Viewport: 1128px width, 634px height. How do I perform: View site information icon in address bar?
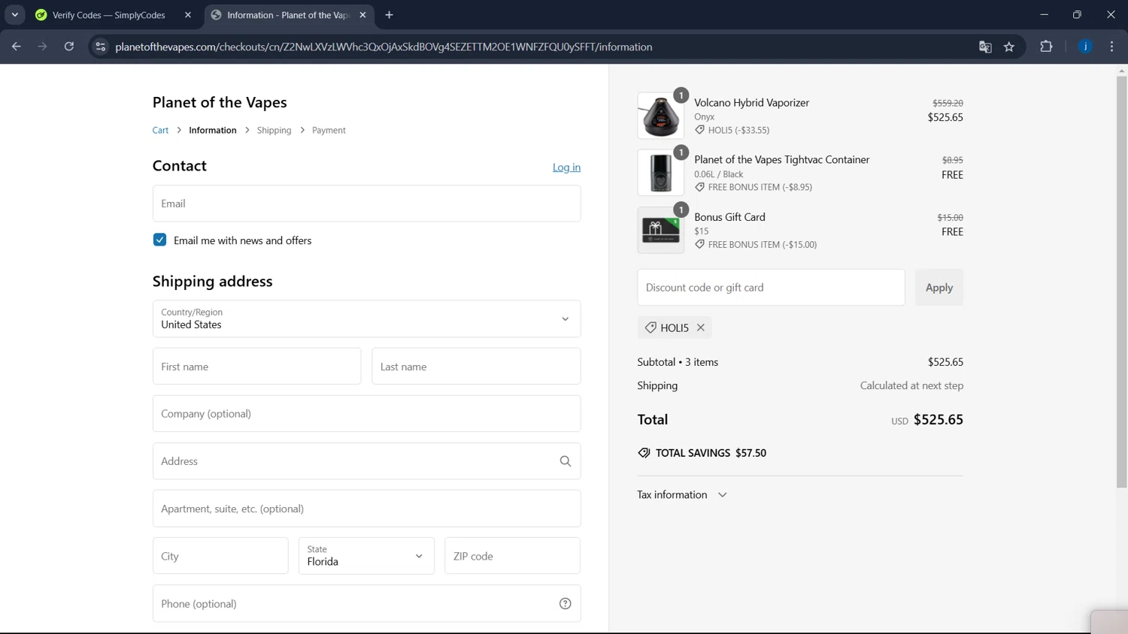pyautogui.click(x=100, y=47)
